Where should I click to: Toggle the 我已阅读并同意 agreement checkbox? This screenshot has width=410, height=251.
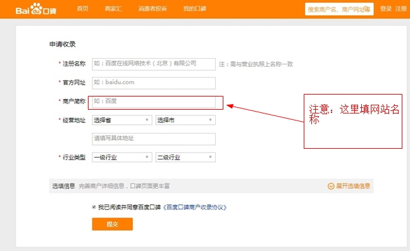[x=94, y=207]
